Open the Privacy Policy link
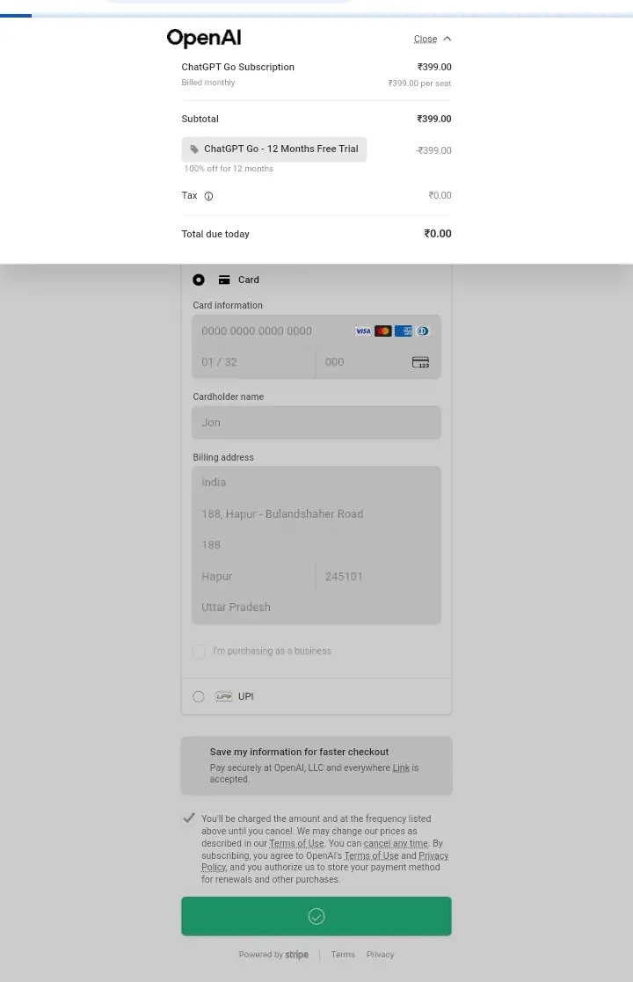Viewport: 633px width, 982px height. [x=433, y=855]
